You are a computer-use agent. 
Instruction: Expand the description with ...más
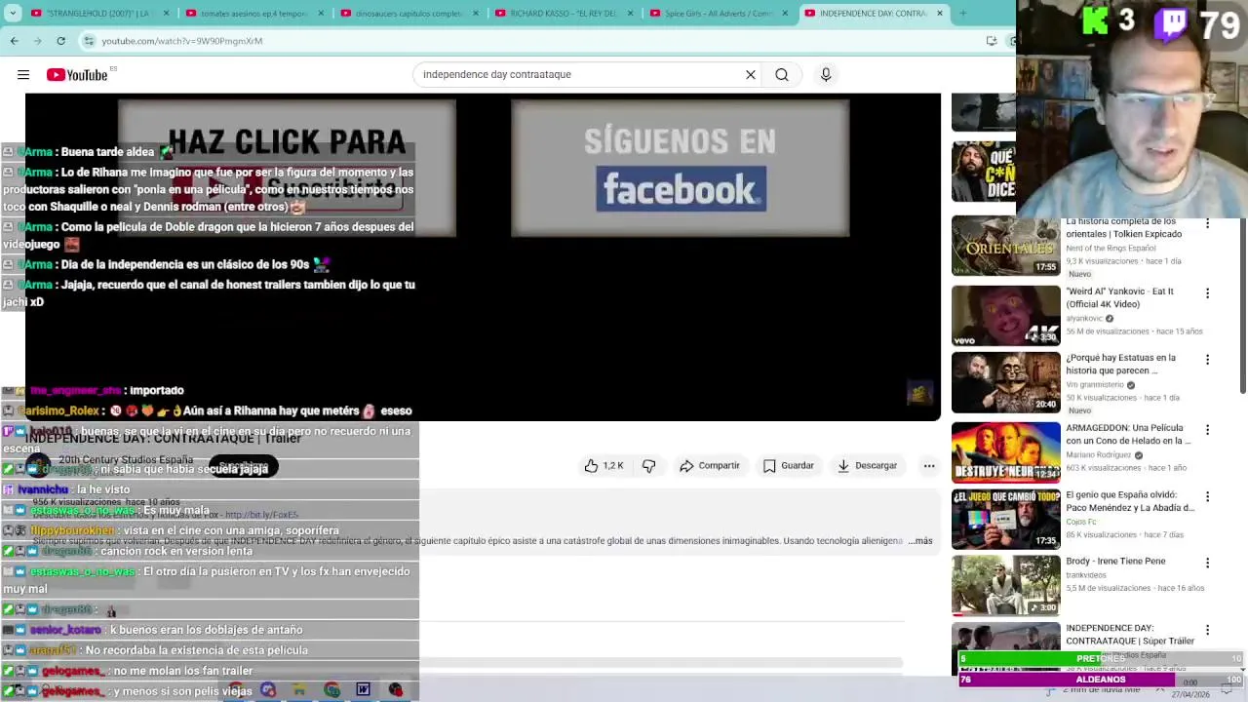click(x=920, y=541)
